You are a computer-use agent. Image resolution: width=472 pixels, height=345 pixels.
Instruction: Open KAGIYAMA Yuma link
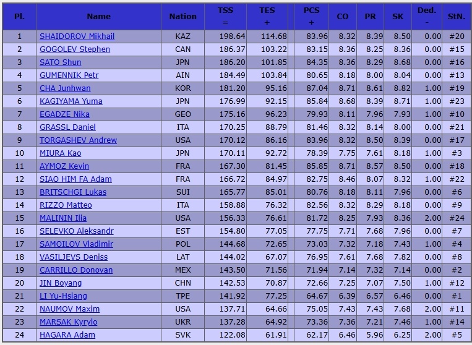(x=71, y=101)
